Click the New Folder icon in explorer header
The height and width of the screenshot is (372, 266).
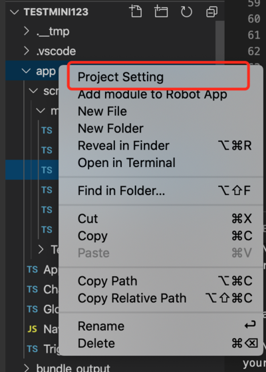click(161, 11)
